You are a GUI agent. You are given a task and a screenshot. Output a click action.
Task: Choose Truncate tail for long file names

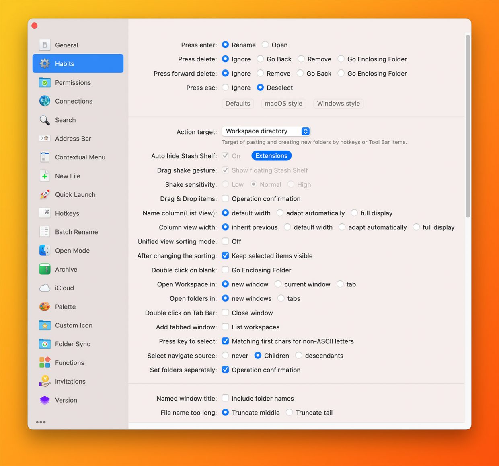click(x=290, y=412)
